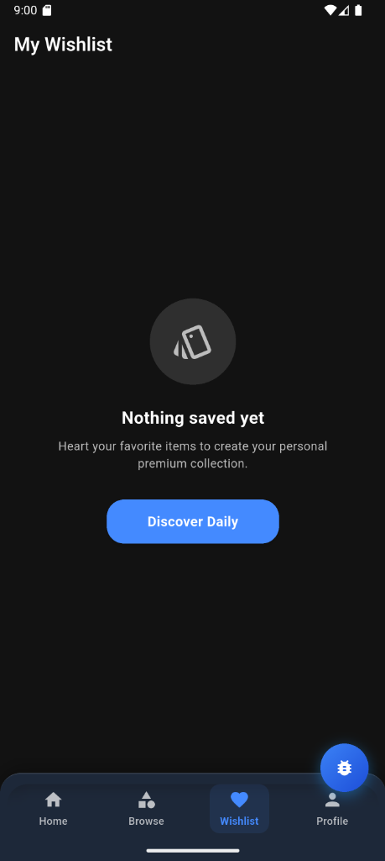Select the Wishlist tab label
385x861 pixels.
pyautogui.click(x=239, y=821)
